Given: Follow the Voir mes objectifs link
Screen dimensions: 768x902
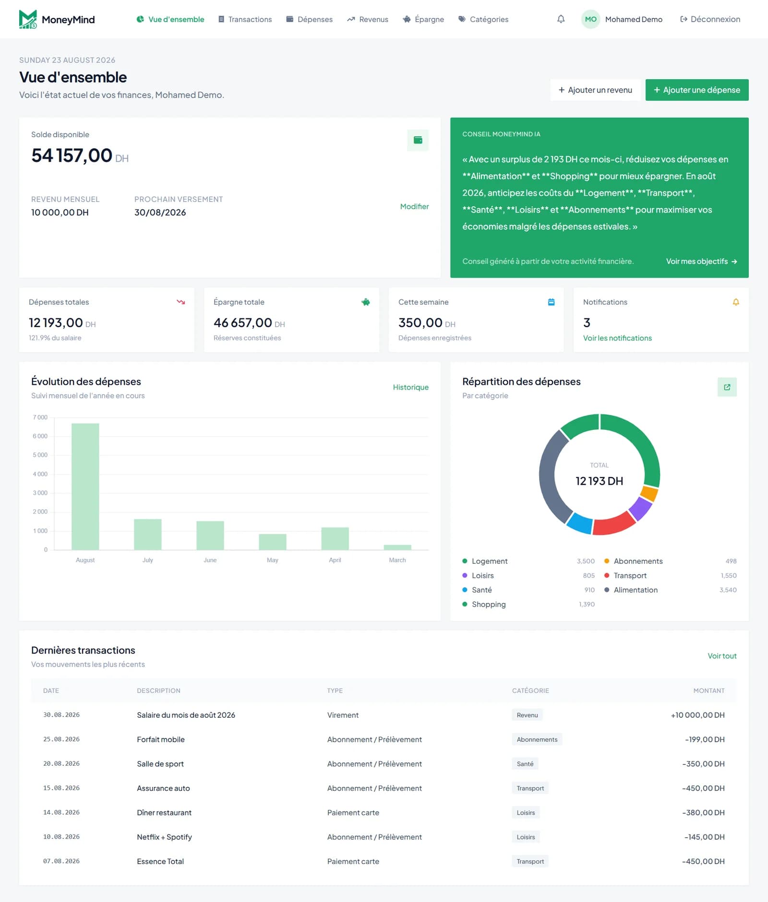Looking at the screenshot, I should (701, 261).
